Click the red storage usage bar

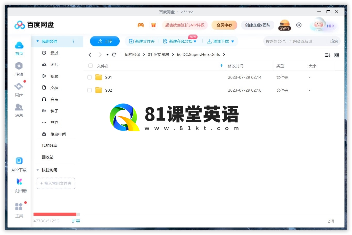pos(55,214)
